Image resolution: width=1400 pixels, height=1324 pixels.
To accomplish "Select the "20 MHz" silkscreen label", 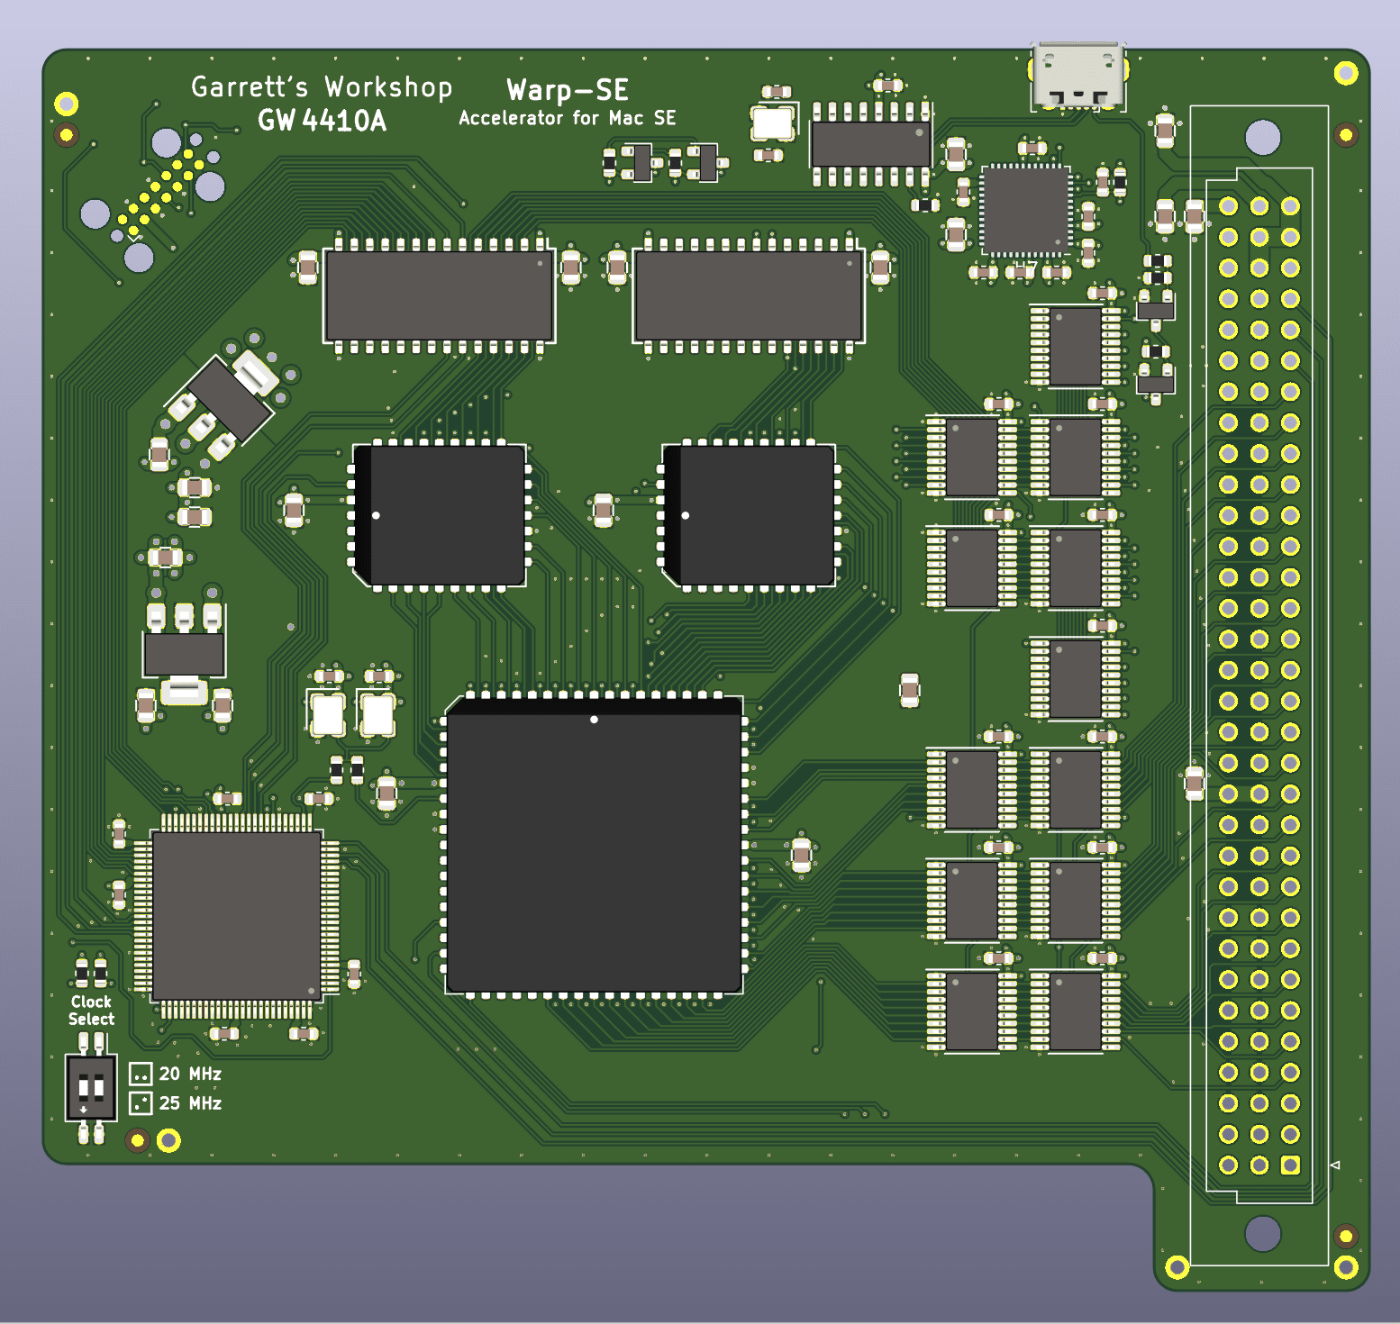I will 190,1074.
